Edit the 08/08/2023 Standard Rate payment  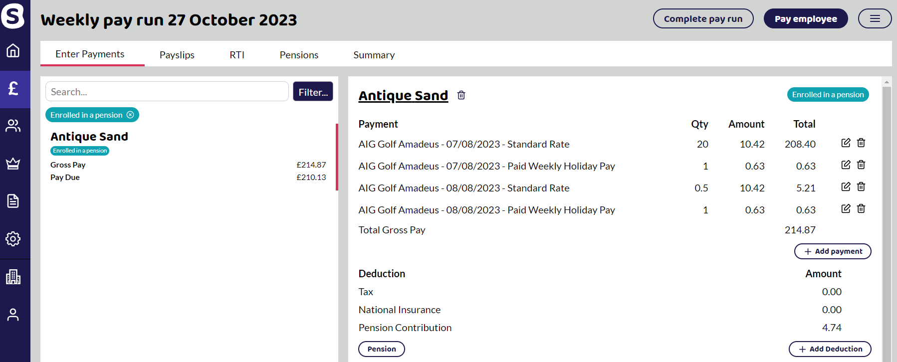pyautogui.click(x=846, y=187)
